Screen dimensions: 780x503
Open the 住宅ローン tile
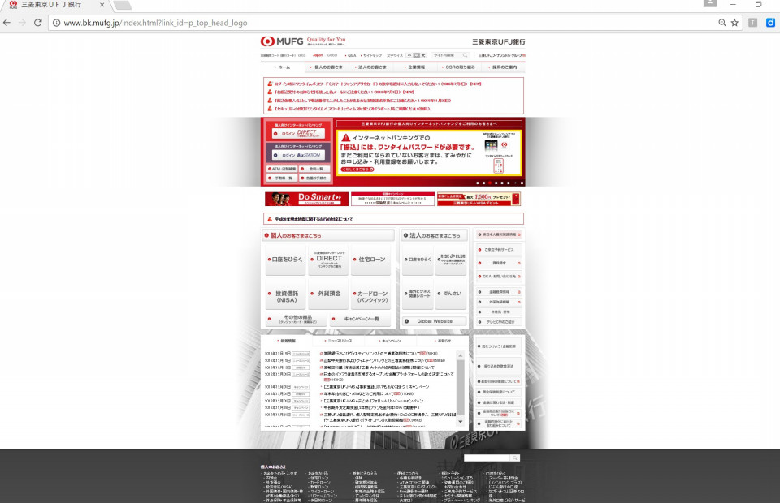coord(370,260)
